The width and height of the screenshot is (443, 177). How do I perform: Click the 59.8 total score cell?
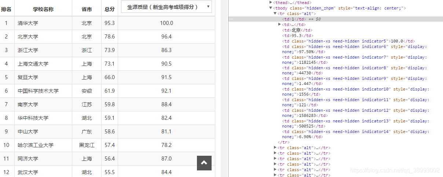coord(110,104)
